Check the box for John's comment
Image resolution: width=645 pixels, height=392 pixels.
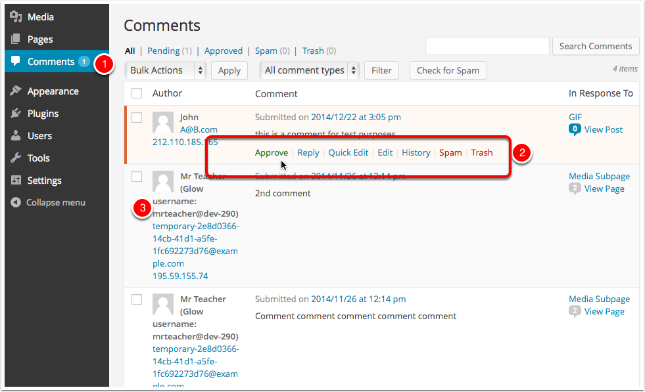(x=137, y=118)
